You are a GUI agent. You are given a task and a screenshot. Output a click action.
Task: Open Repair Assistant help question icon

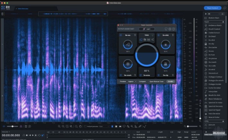(173, 29)
